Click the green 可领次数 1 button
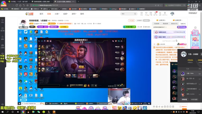Image resolution: width=202 pixels, height=114 pixels. pos(129,27)
